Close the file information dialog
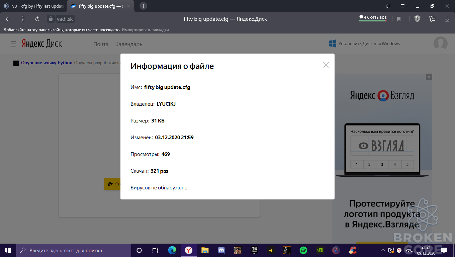This screenshot has height=257, width=455. (326, 65)
